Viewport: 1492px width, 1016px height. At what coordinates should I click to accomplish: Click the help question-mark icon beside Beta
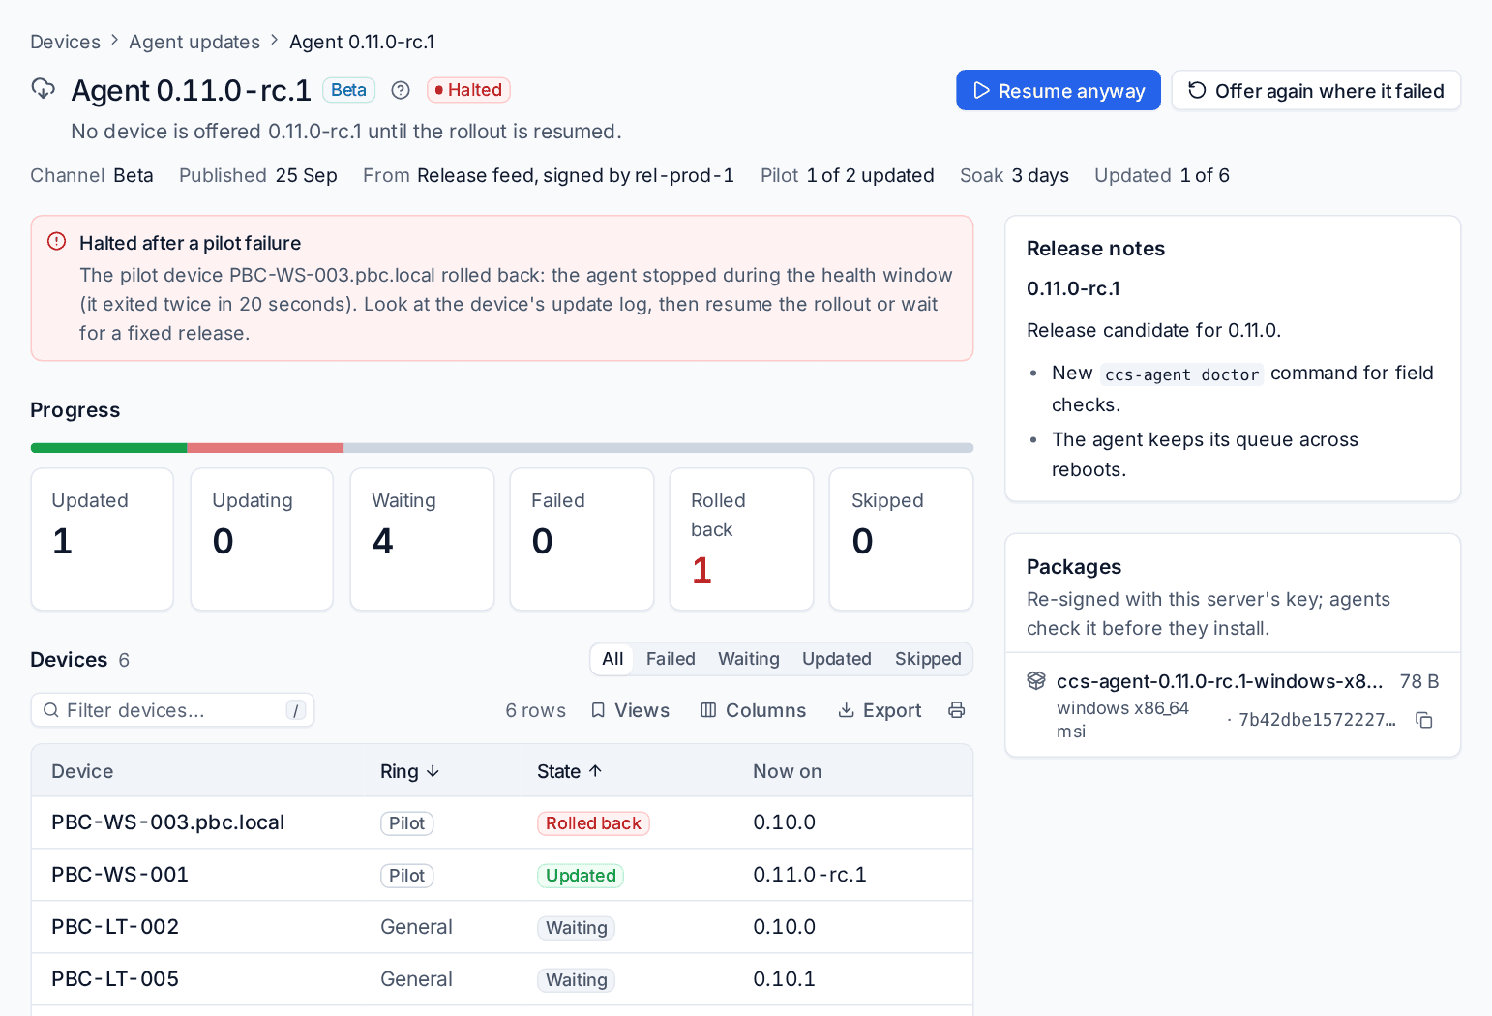(401, 90)
